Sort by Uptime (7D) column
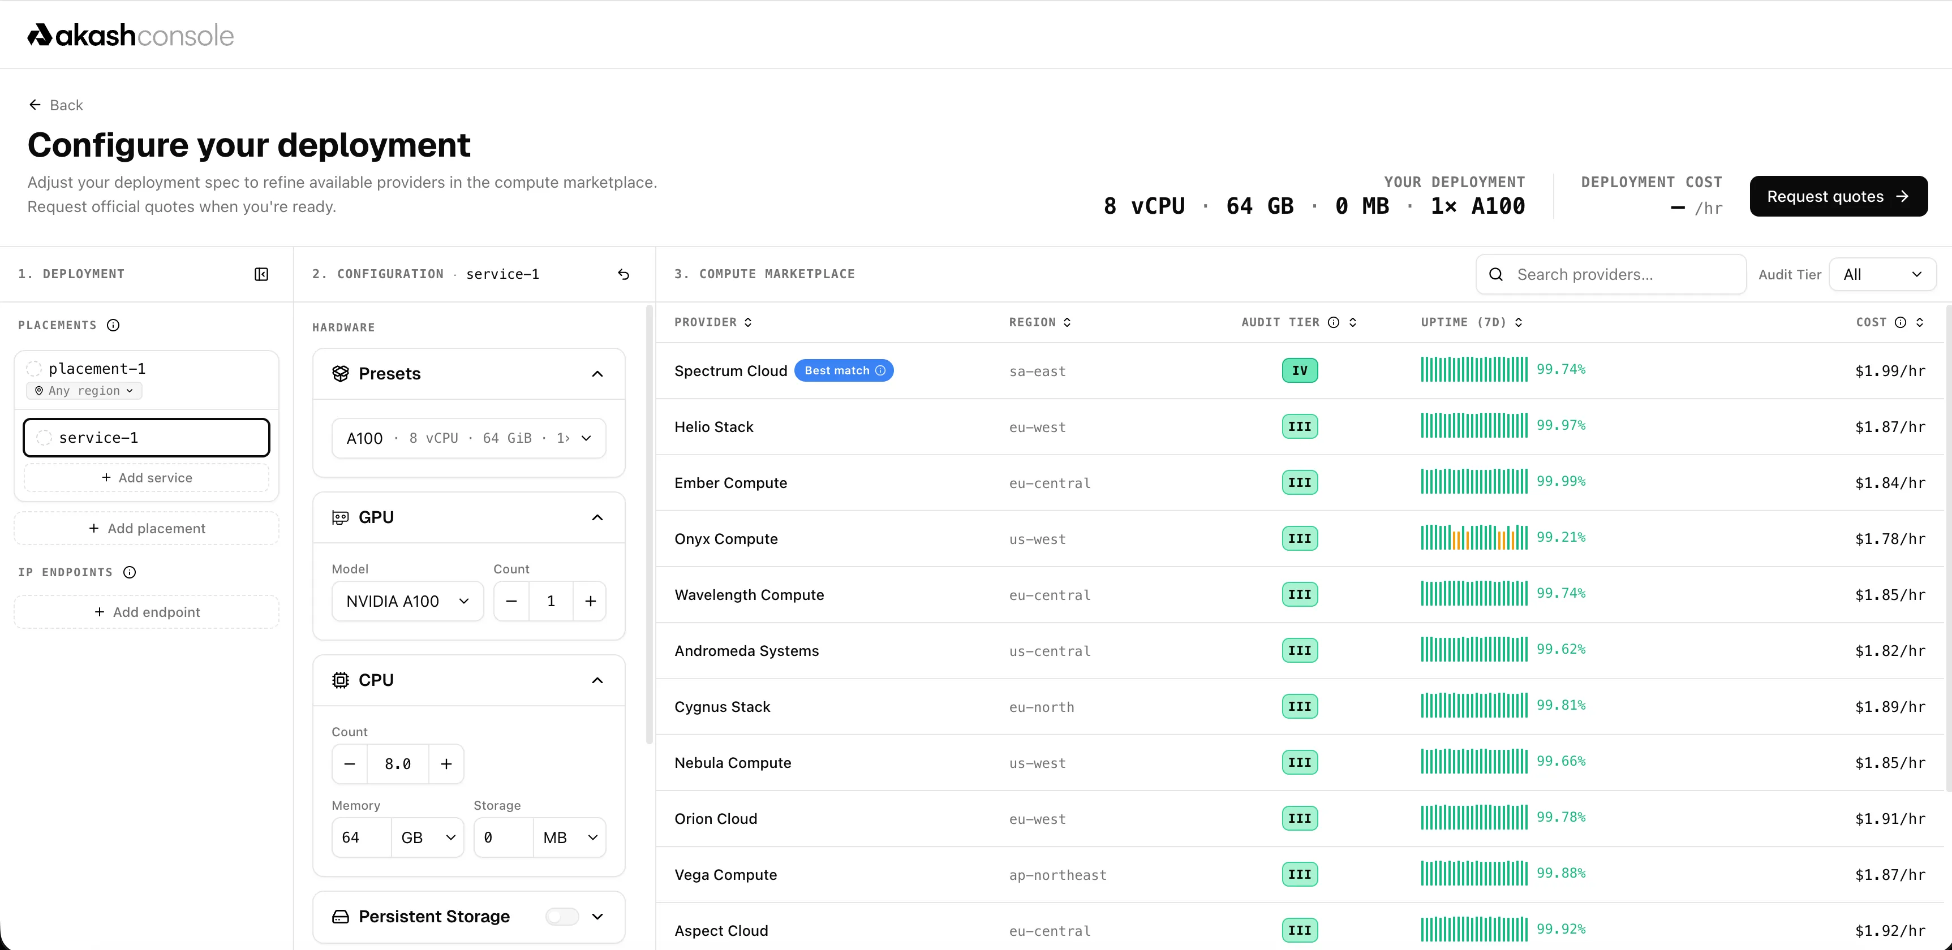This screenshot has width=1952, height=950. tap(1472, 322)
